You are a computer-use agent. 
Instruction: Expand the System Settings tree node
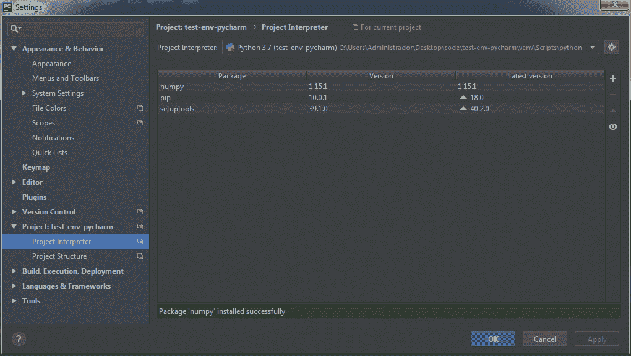(x=24, y=93)
